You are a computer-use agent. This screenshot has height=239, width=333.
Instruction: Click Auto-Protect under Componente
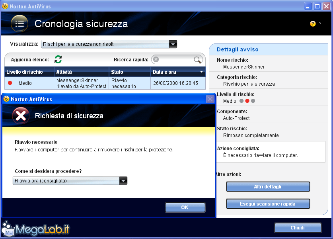(236, 118)
